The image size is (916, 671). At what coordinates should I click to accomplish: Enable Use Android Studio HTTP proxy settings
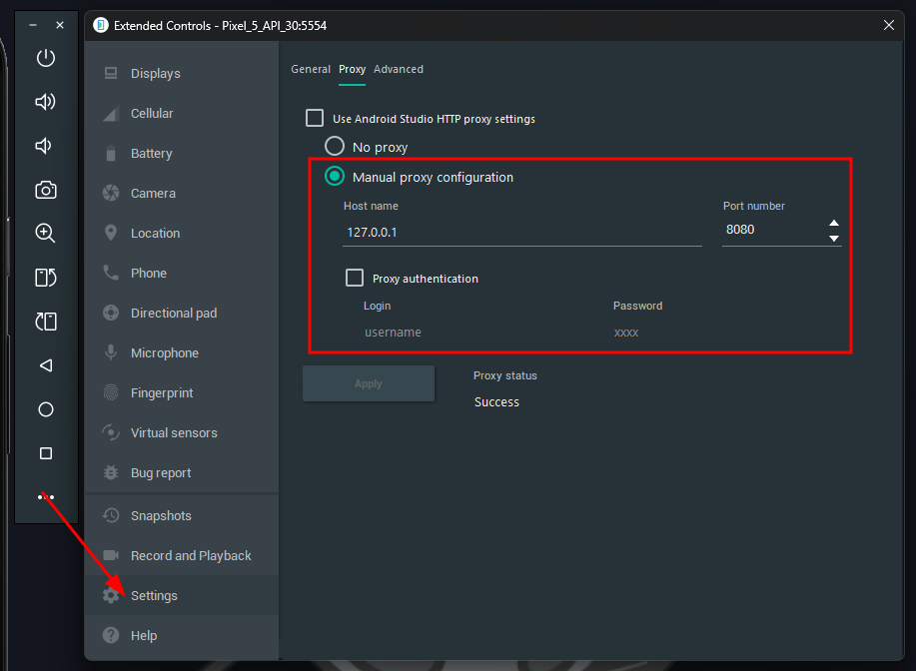315,119
